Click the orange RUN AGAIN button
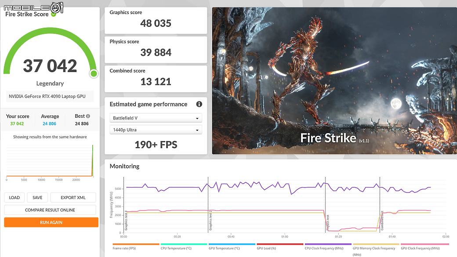This screenshot has height=257, width=457. (51, 222)
